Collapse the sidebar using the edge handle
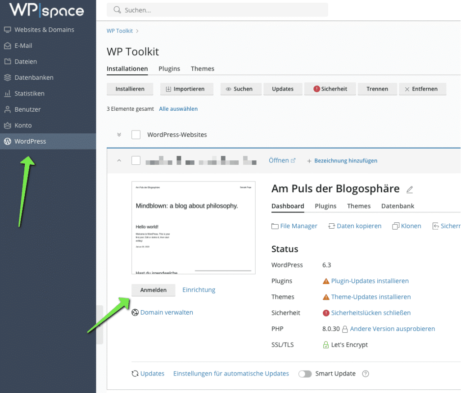461x393 pixels. 99,325
